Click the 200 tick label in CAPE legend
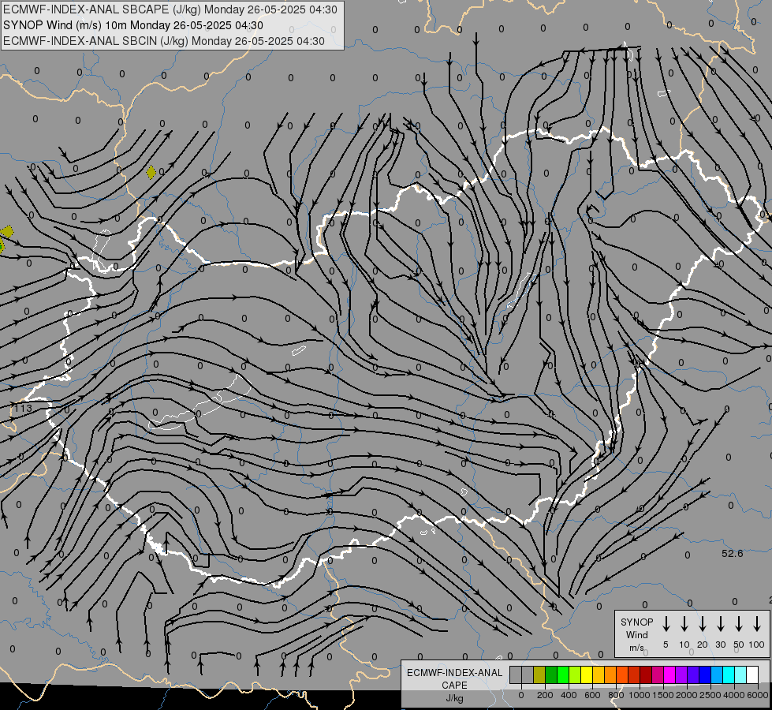The height and width of the screenshot is (710, 772). (x=545, y=695)
